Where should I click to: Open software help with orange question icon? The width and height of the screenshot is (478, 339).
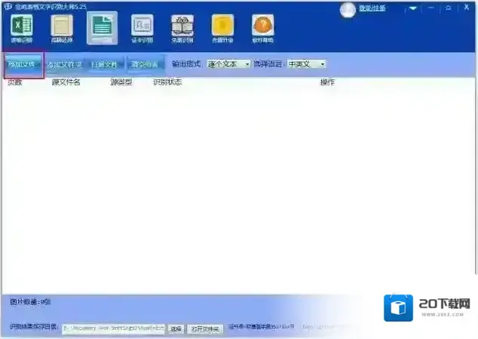263,29
